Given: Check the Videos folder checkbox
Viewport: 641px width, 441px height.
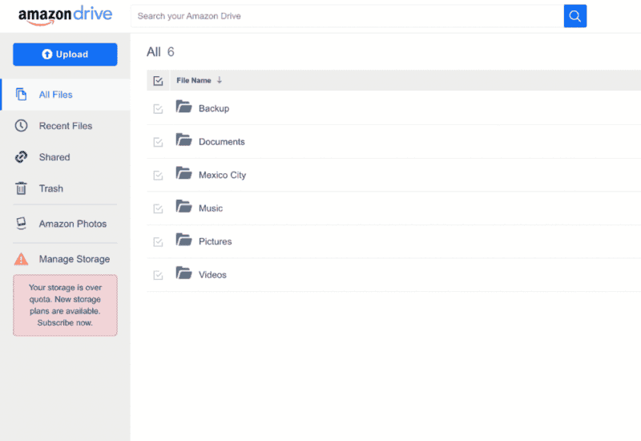Looking at the screenshot, I should click(158, 275).
